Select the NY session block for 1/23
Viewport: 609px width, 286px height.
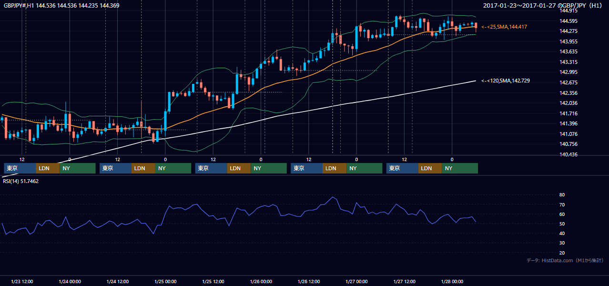(78, 168)
